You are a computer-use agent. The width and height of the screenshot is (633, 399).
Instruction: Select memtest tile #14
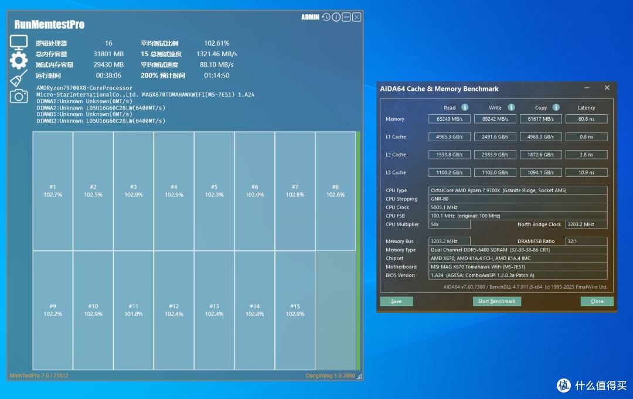point(255,310)
